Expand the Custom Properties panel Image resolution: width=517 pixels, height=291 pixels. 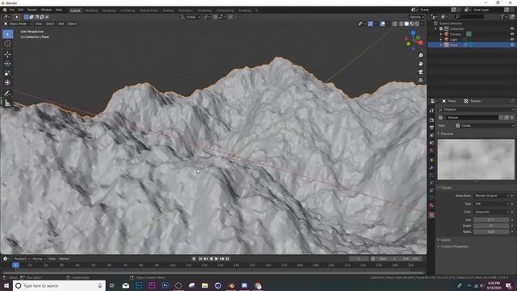tap(453, 247)
